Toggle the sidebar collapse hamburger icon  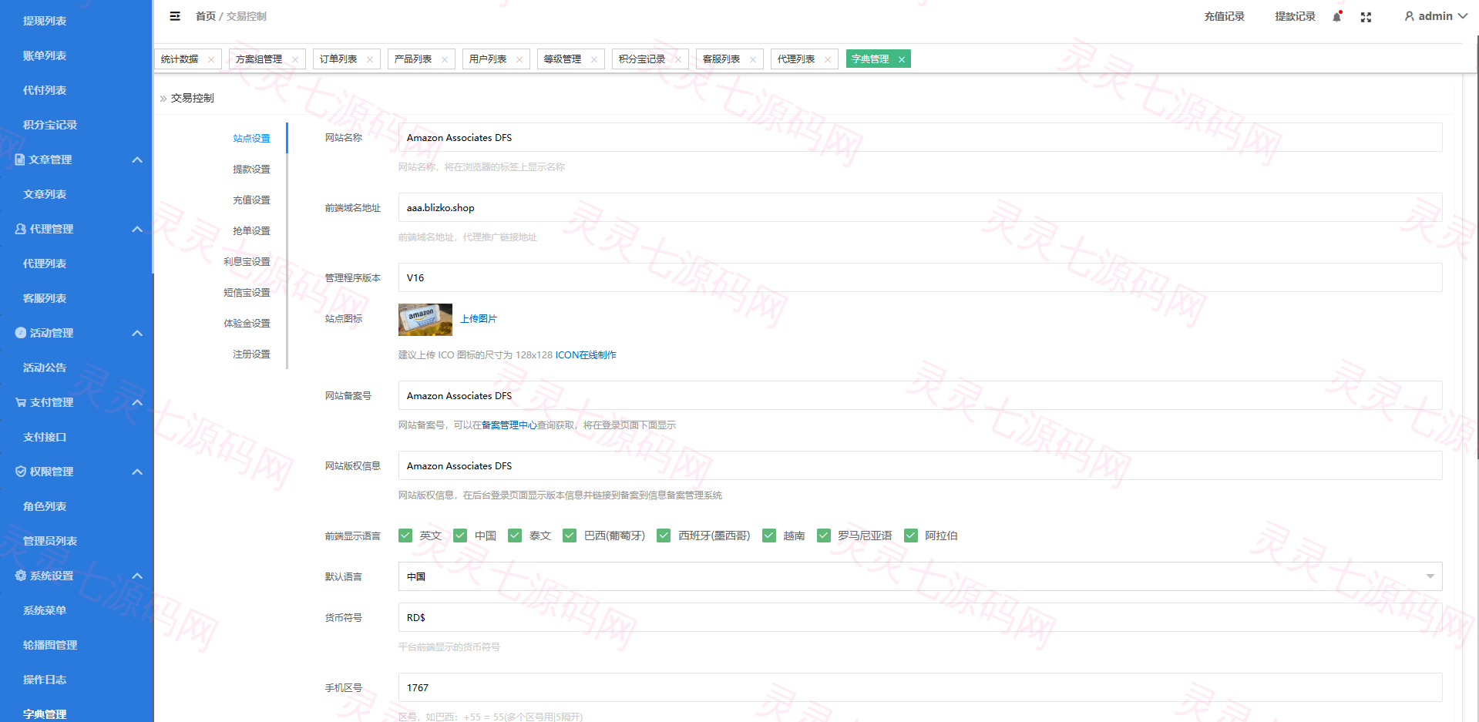pos(175,16)
